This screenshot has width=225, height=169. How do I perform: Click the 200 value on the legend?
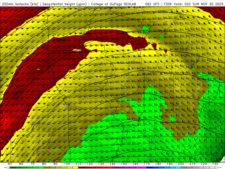tap(181, 164)
